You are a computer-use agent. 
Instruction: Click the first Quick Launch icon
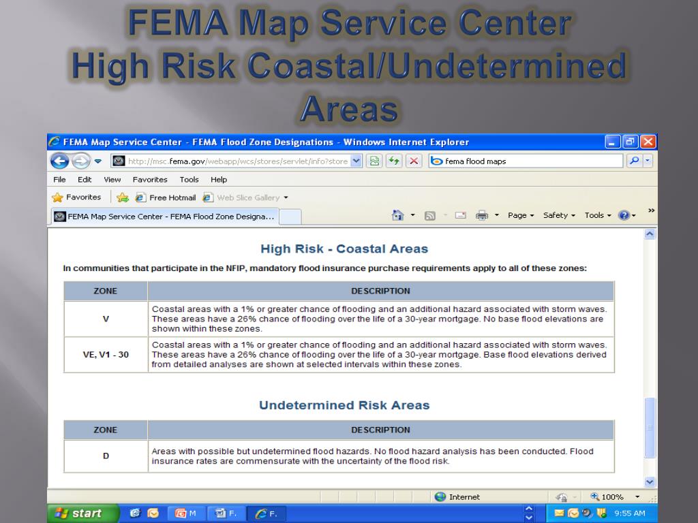[135, 513]
